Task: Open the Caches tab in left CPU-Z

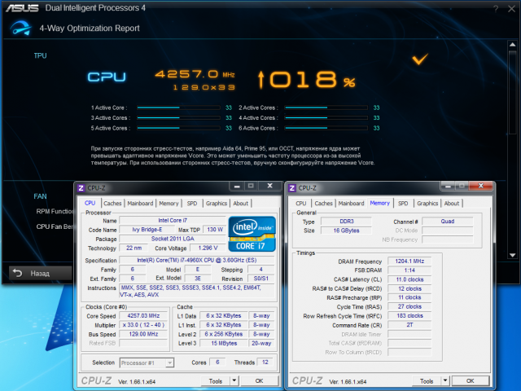Action: click(x=112, y=203)
